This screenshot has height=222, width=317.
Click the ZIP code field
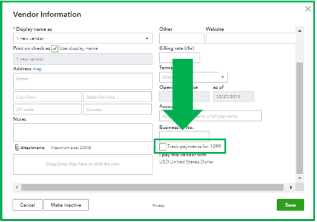(48, 109)
